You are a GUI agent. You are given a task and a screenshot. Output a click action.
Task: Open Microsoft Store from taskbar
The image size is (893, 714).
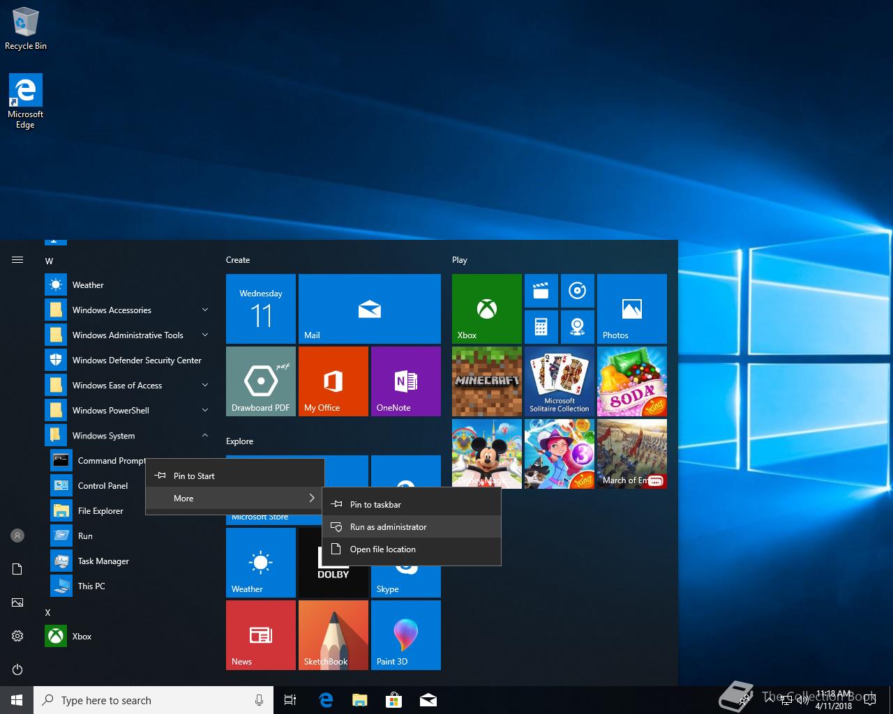coord(394,700)
